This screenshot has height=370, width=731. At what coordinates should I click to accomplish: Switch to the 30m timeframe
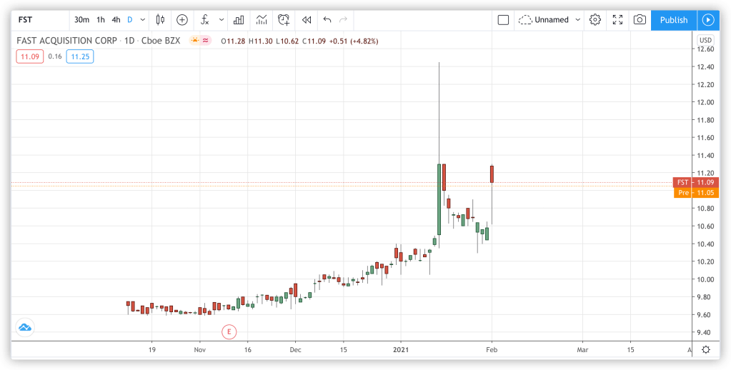coord(81,20)
